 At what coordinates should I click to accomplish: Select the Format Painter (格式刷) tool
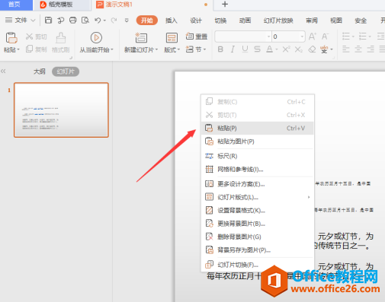(x=60, y=43)
